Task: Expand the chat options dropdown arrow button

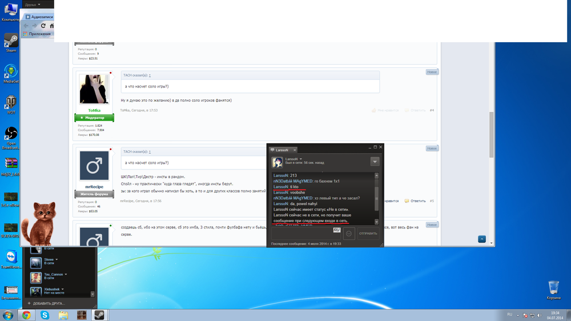Action: point(375,162)
